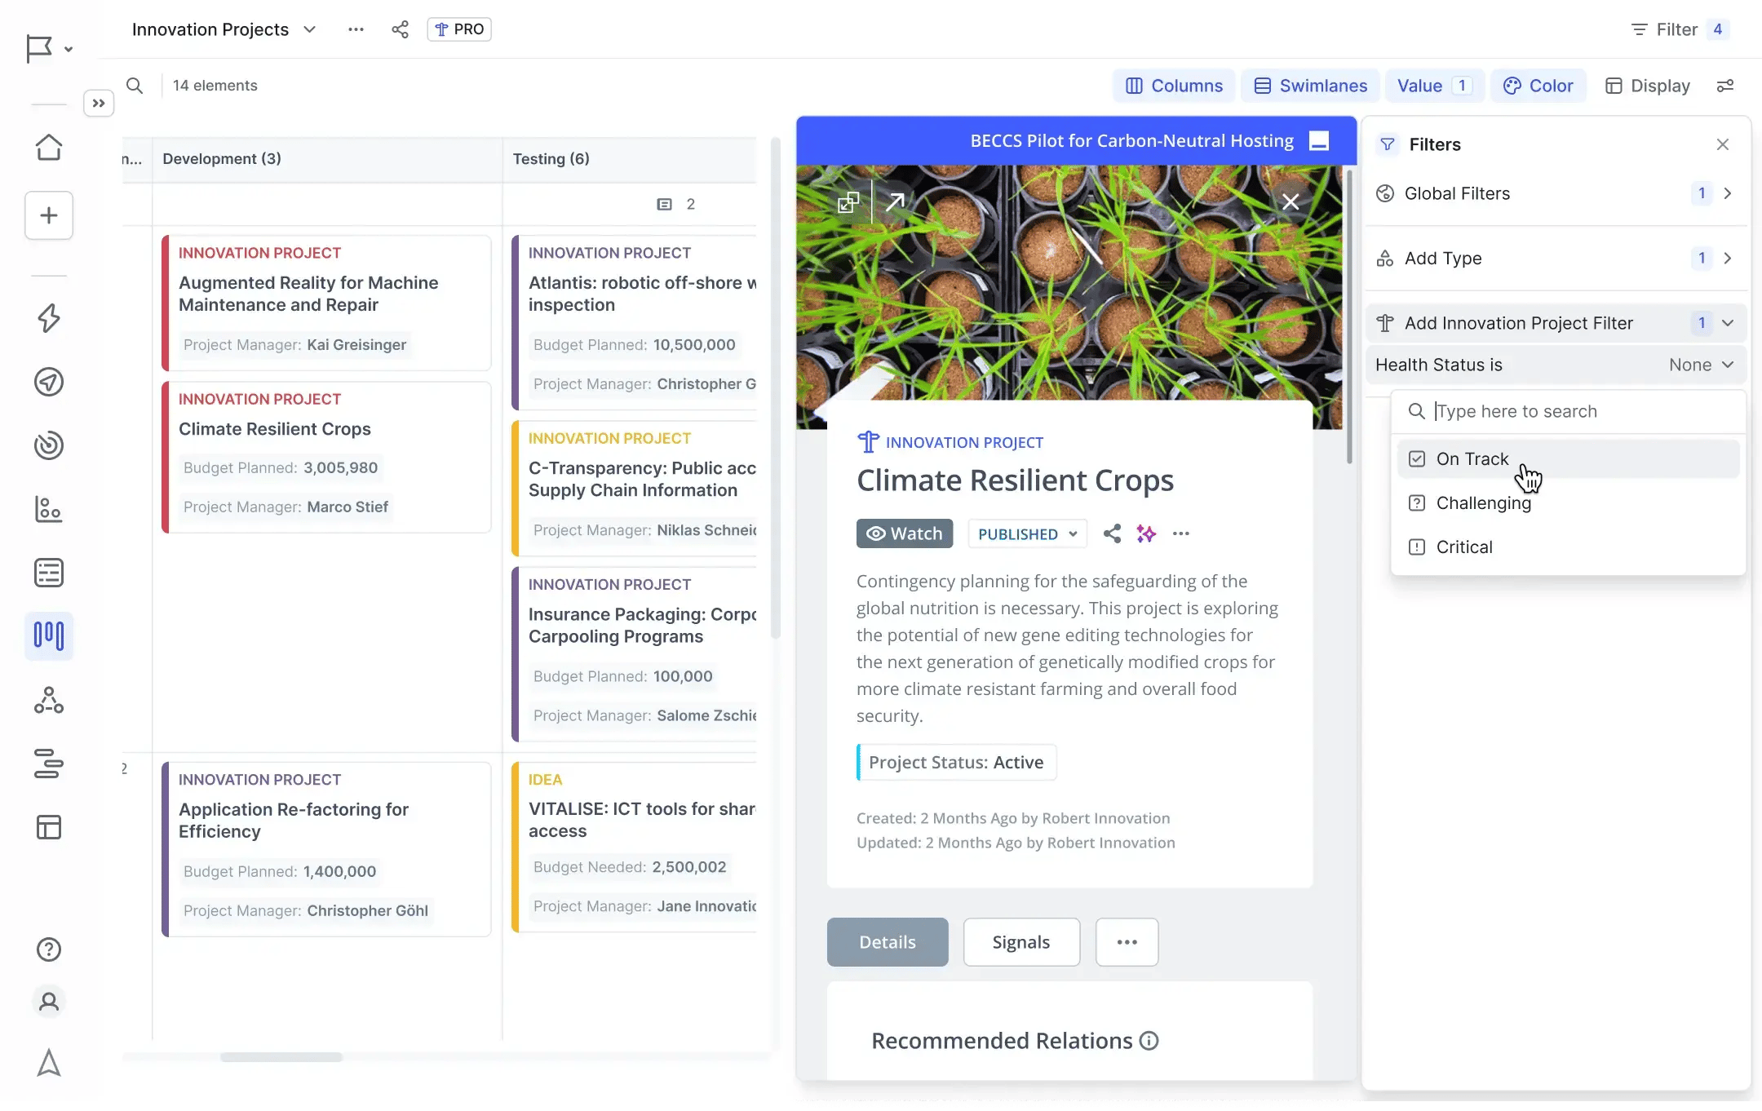
Task: Open Innovation Projects title dropdown
Action: coord(309,29)
